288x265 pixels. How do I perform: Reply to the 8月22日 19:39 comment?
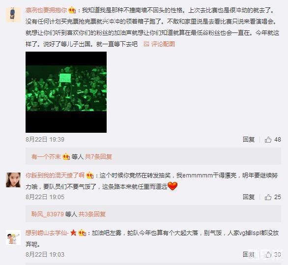[x=249, y=140]
